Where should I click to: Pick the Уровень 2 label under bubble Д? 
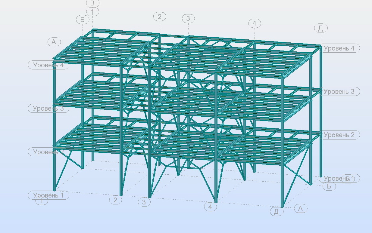coord(339,135)
